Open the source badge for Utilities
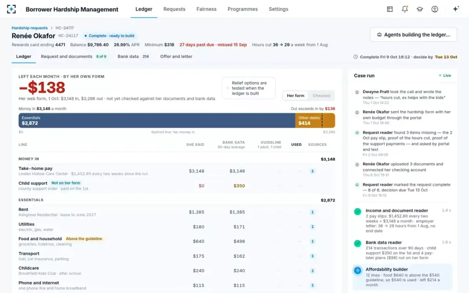469x293 pixels. 312,227
